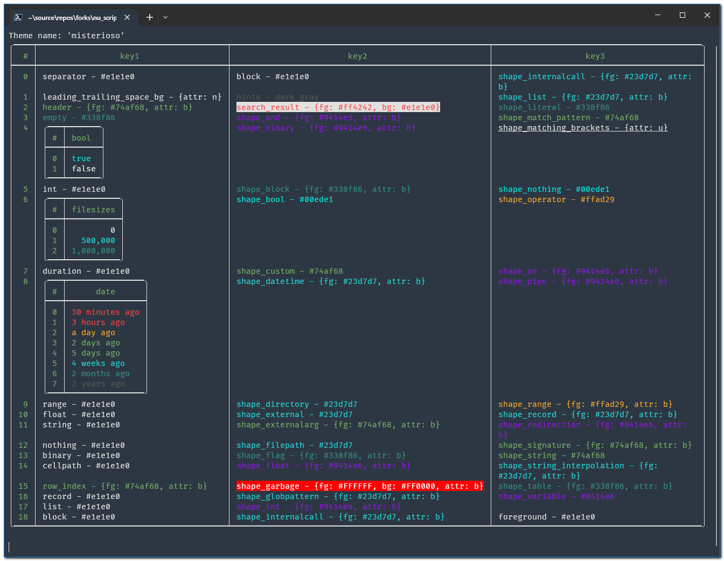Click the 'shape_and' purple line

pos(319,117)
